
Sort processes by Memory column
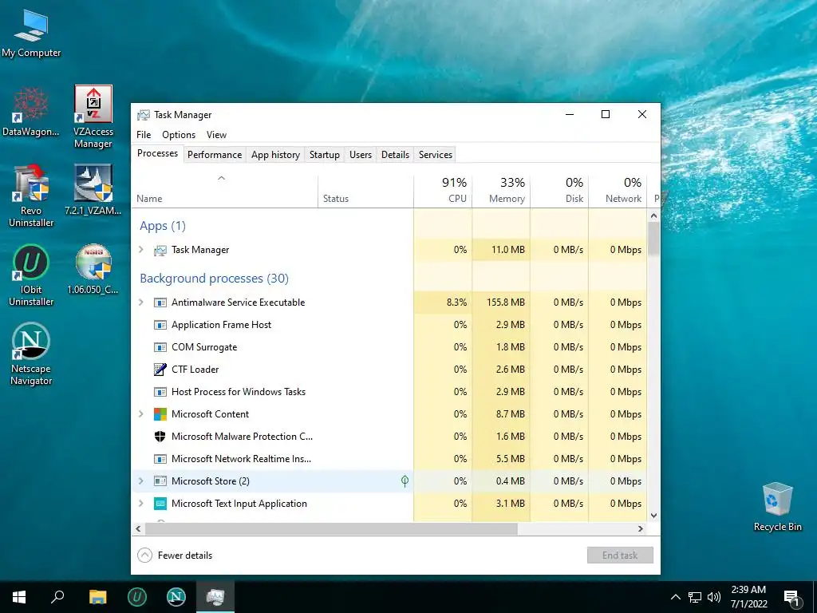(501, 191)
